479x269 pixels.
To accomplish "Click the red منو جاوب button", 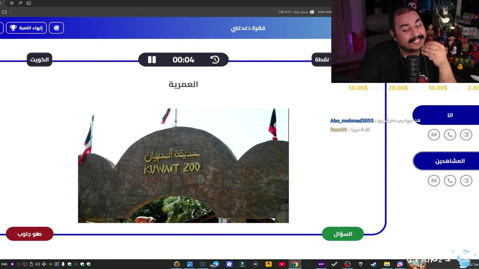I will click(x=30, y=234).
